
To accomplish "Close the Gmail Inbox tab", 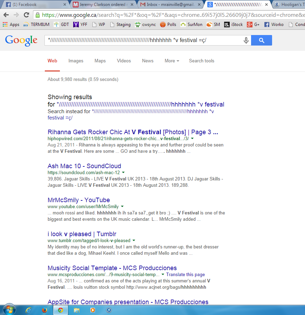I will 199,5.
